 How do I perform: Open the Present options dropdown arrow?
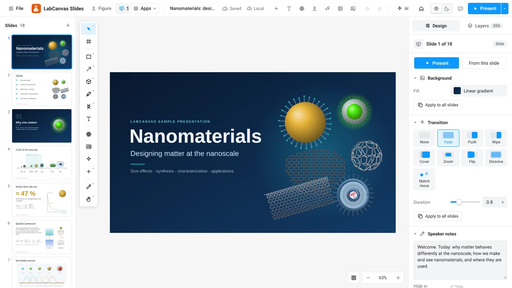coord(505,9)
